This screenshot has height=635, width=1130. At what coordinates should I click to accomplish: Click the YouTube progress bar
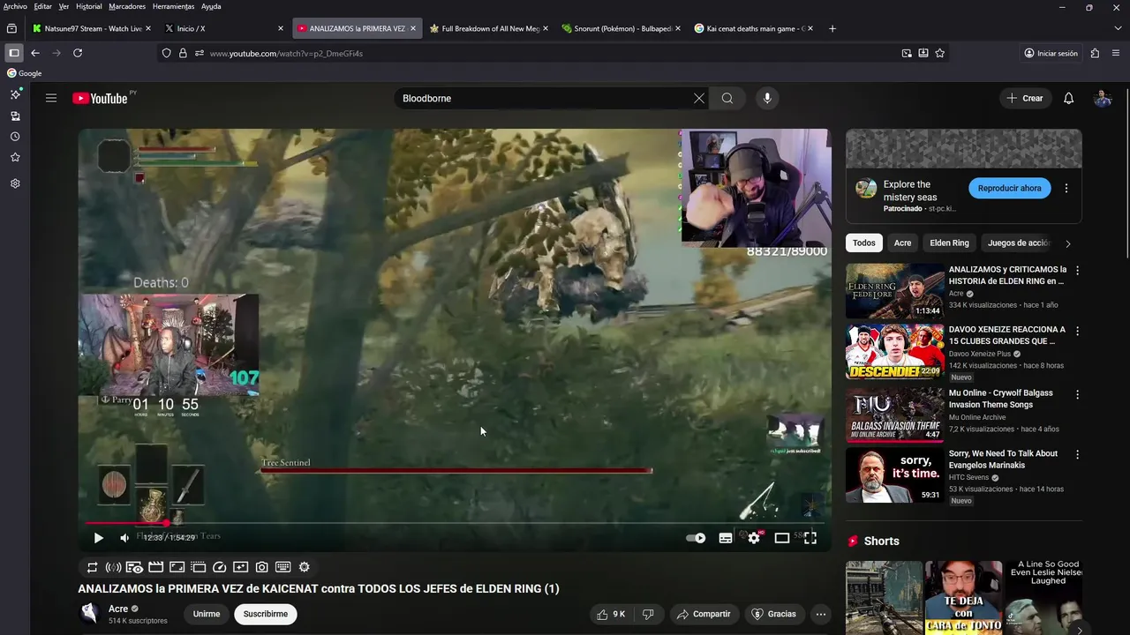pos(455,523)
